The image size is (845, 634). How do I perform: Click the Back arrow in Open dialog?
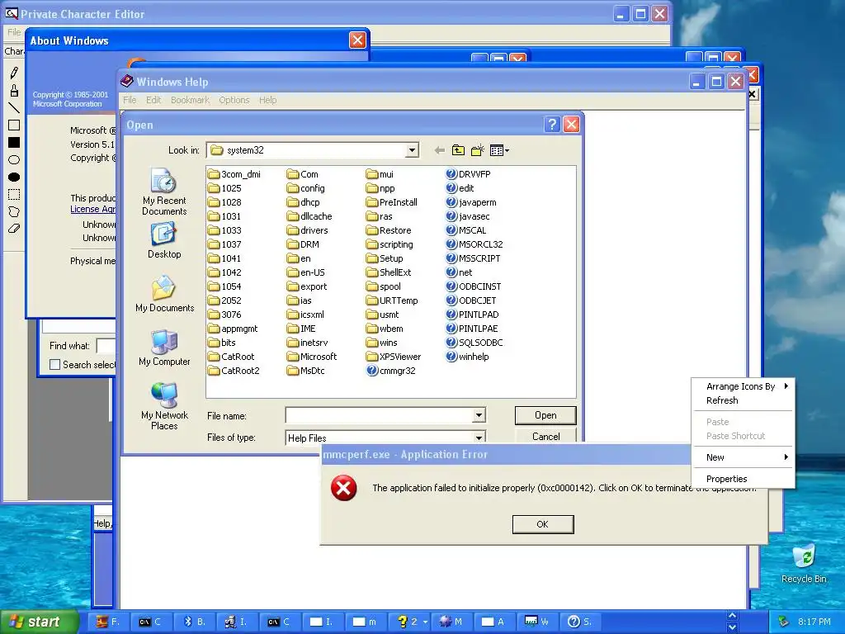[440, 150]
